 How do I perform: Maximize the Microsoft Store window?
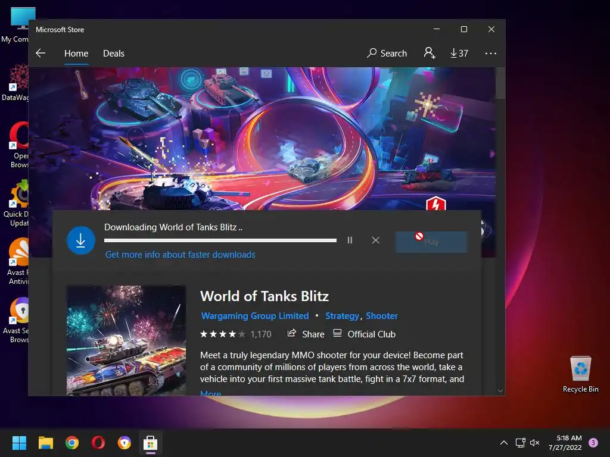(463, 29)
